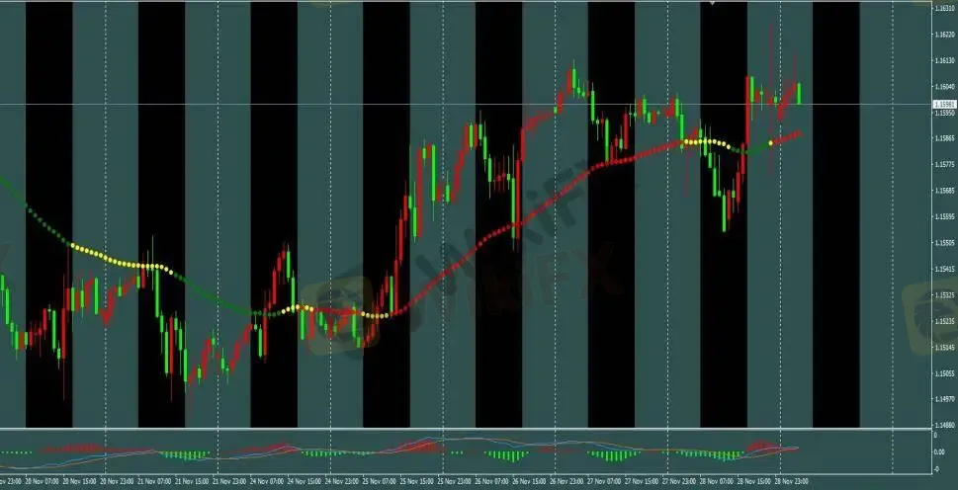Click the 28 Nov 07:00 time label

point(717,481)
